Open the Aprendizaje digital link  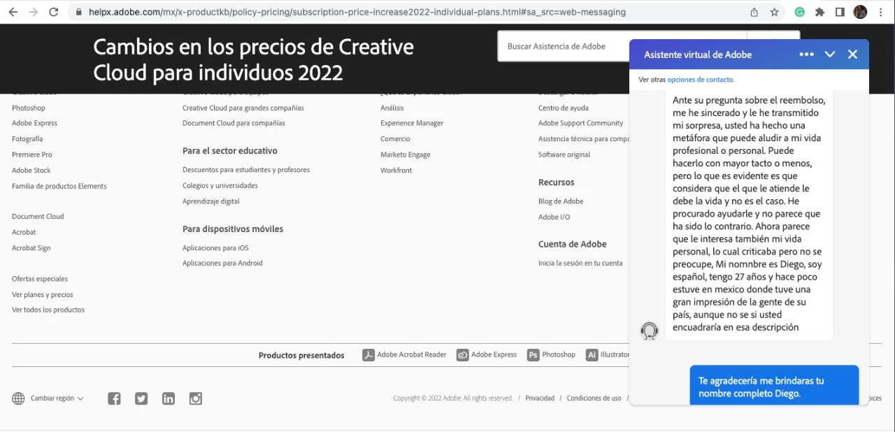coord(211,201)
